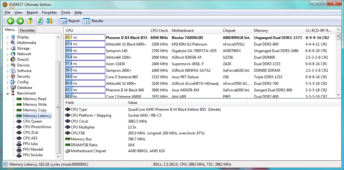Expand the Software tree node

8,71
